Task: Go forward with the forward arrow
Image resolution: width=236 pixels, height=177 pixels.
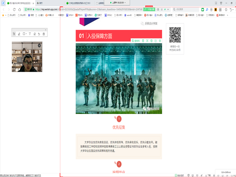Action: (x=9, y=10)
